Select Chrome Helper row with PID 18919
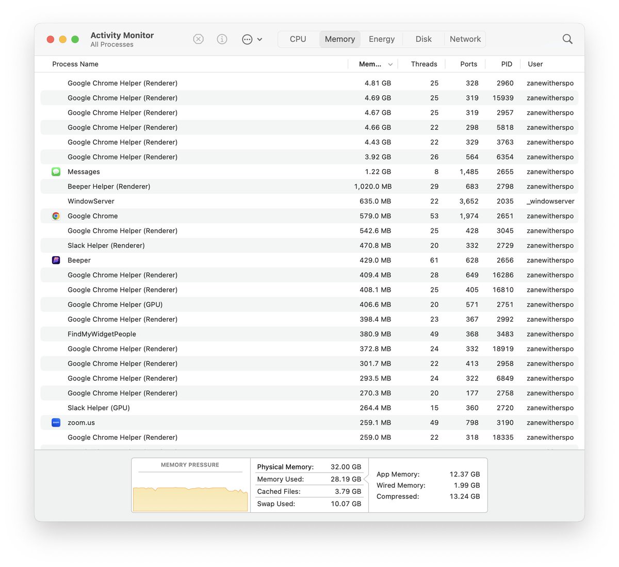The image size is (619, 567). click(309, 349)
